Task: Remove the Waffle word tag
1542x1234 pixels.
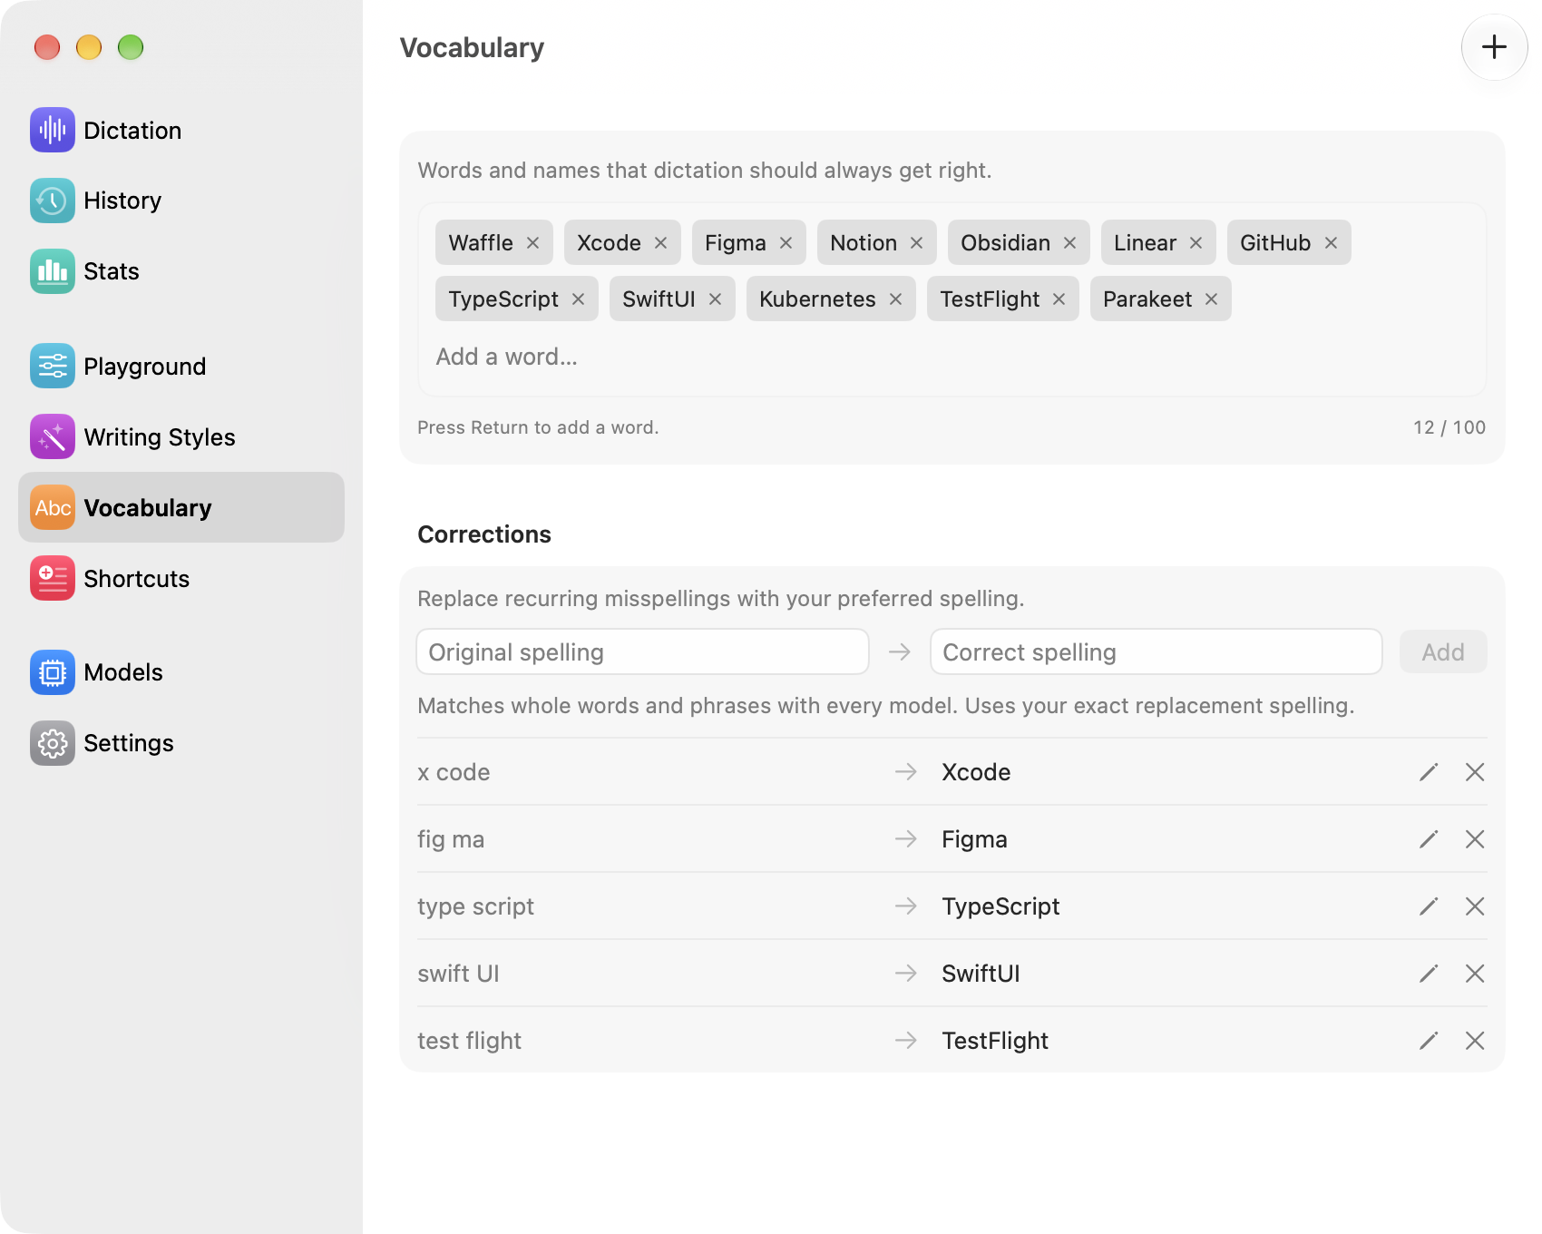Action: coord(533,243)
